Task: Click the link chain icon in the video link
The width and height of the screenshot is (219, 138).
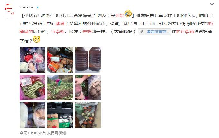Action: pyautogui.click(x=141, y=32)
